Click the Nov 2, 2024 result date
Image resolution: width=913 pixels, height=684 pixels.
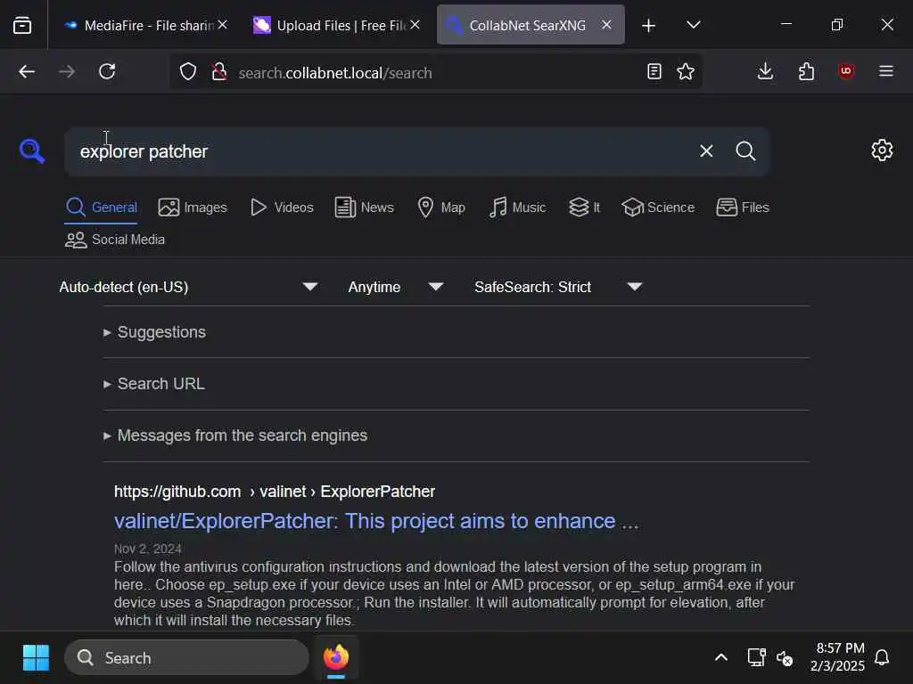click(x=147, y=549)
